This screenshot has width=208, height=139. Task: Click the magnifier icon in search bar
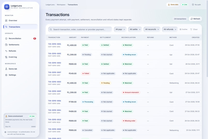(x=51, y=30)
